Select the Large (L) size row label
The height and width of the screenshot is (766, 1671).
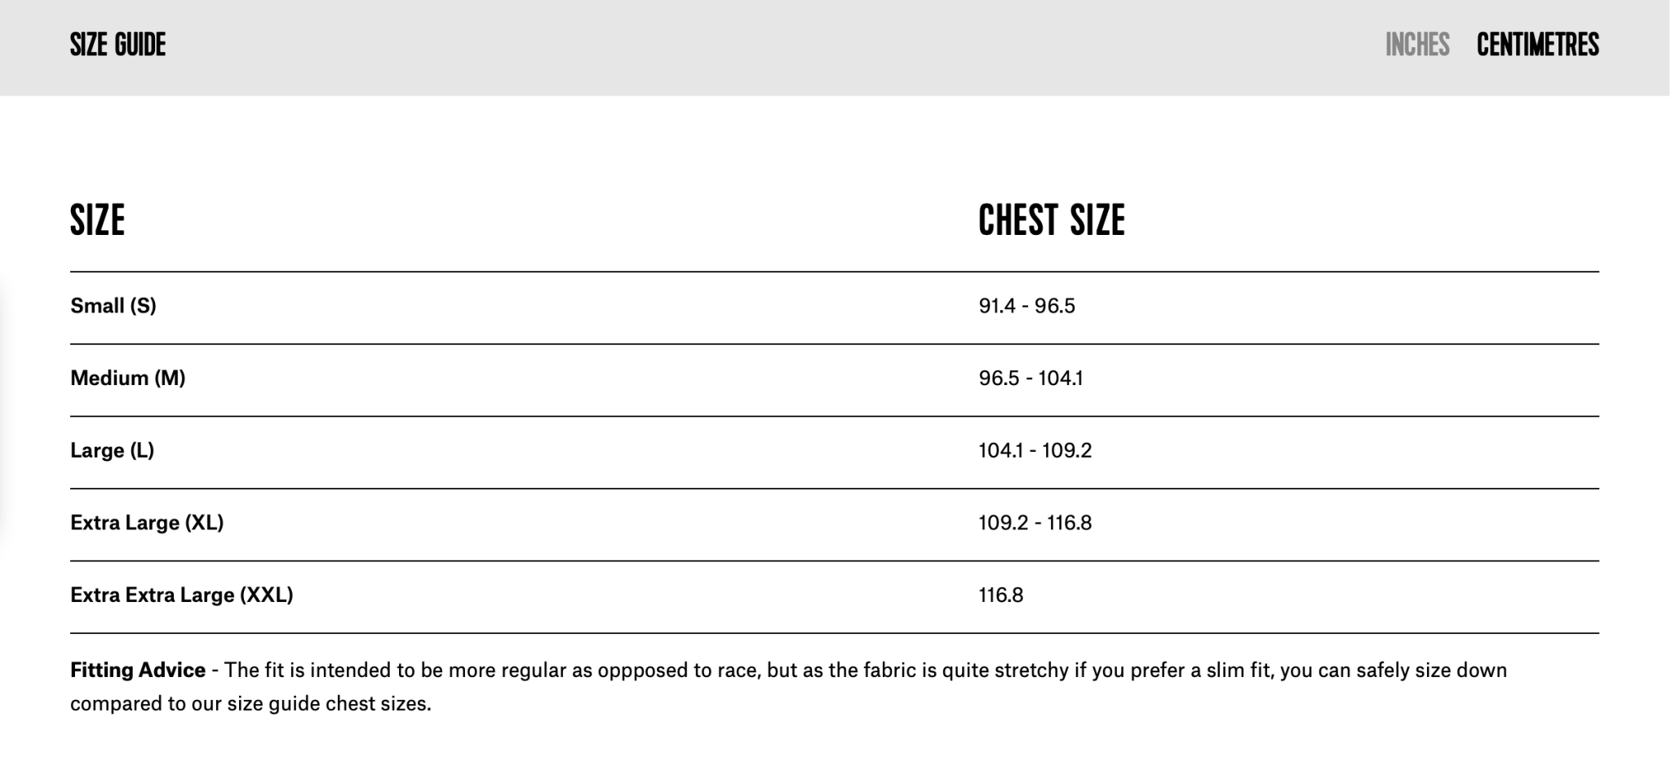point(112,450)
